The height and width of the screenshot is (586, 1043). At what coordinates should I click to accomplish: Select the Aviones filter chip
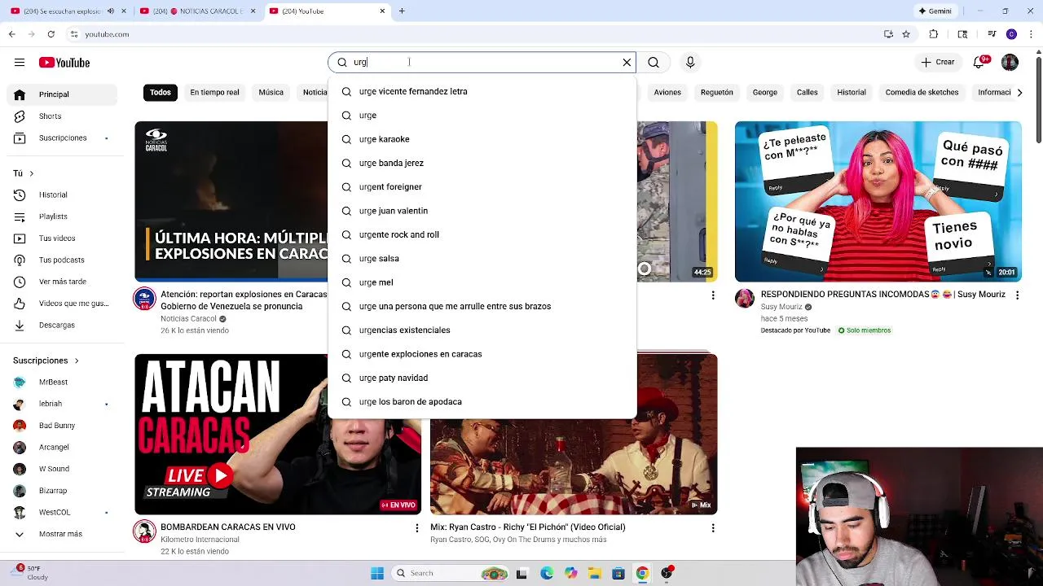coord(667,92)
